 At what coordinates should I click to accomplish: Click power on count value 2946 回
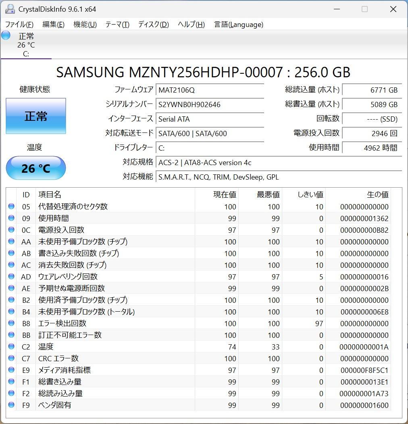[x=372, y=133]
